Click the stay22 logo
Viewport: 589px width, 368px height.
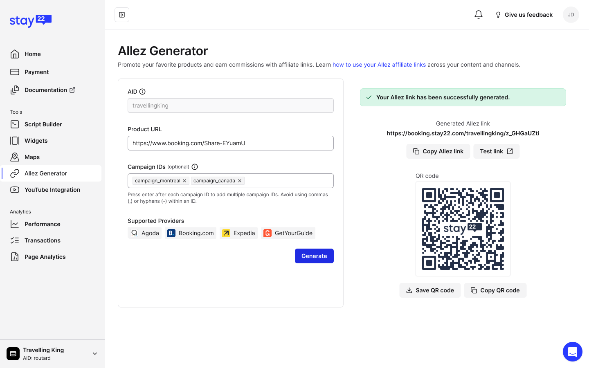[x=30, y=20]
